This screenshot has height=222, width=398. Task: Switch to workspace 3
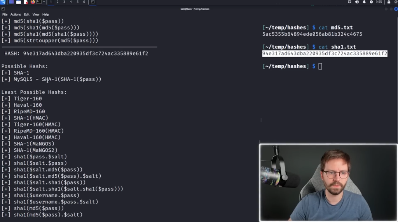click(x=64, y=2)
